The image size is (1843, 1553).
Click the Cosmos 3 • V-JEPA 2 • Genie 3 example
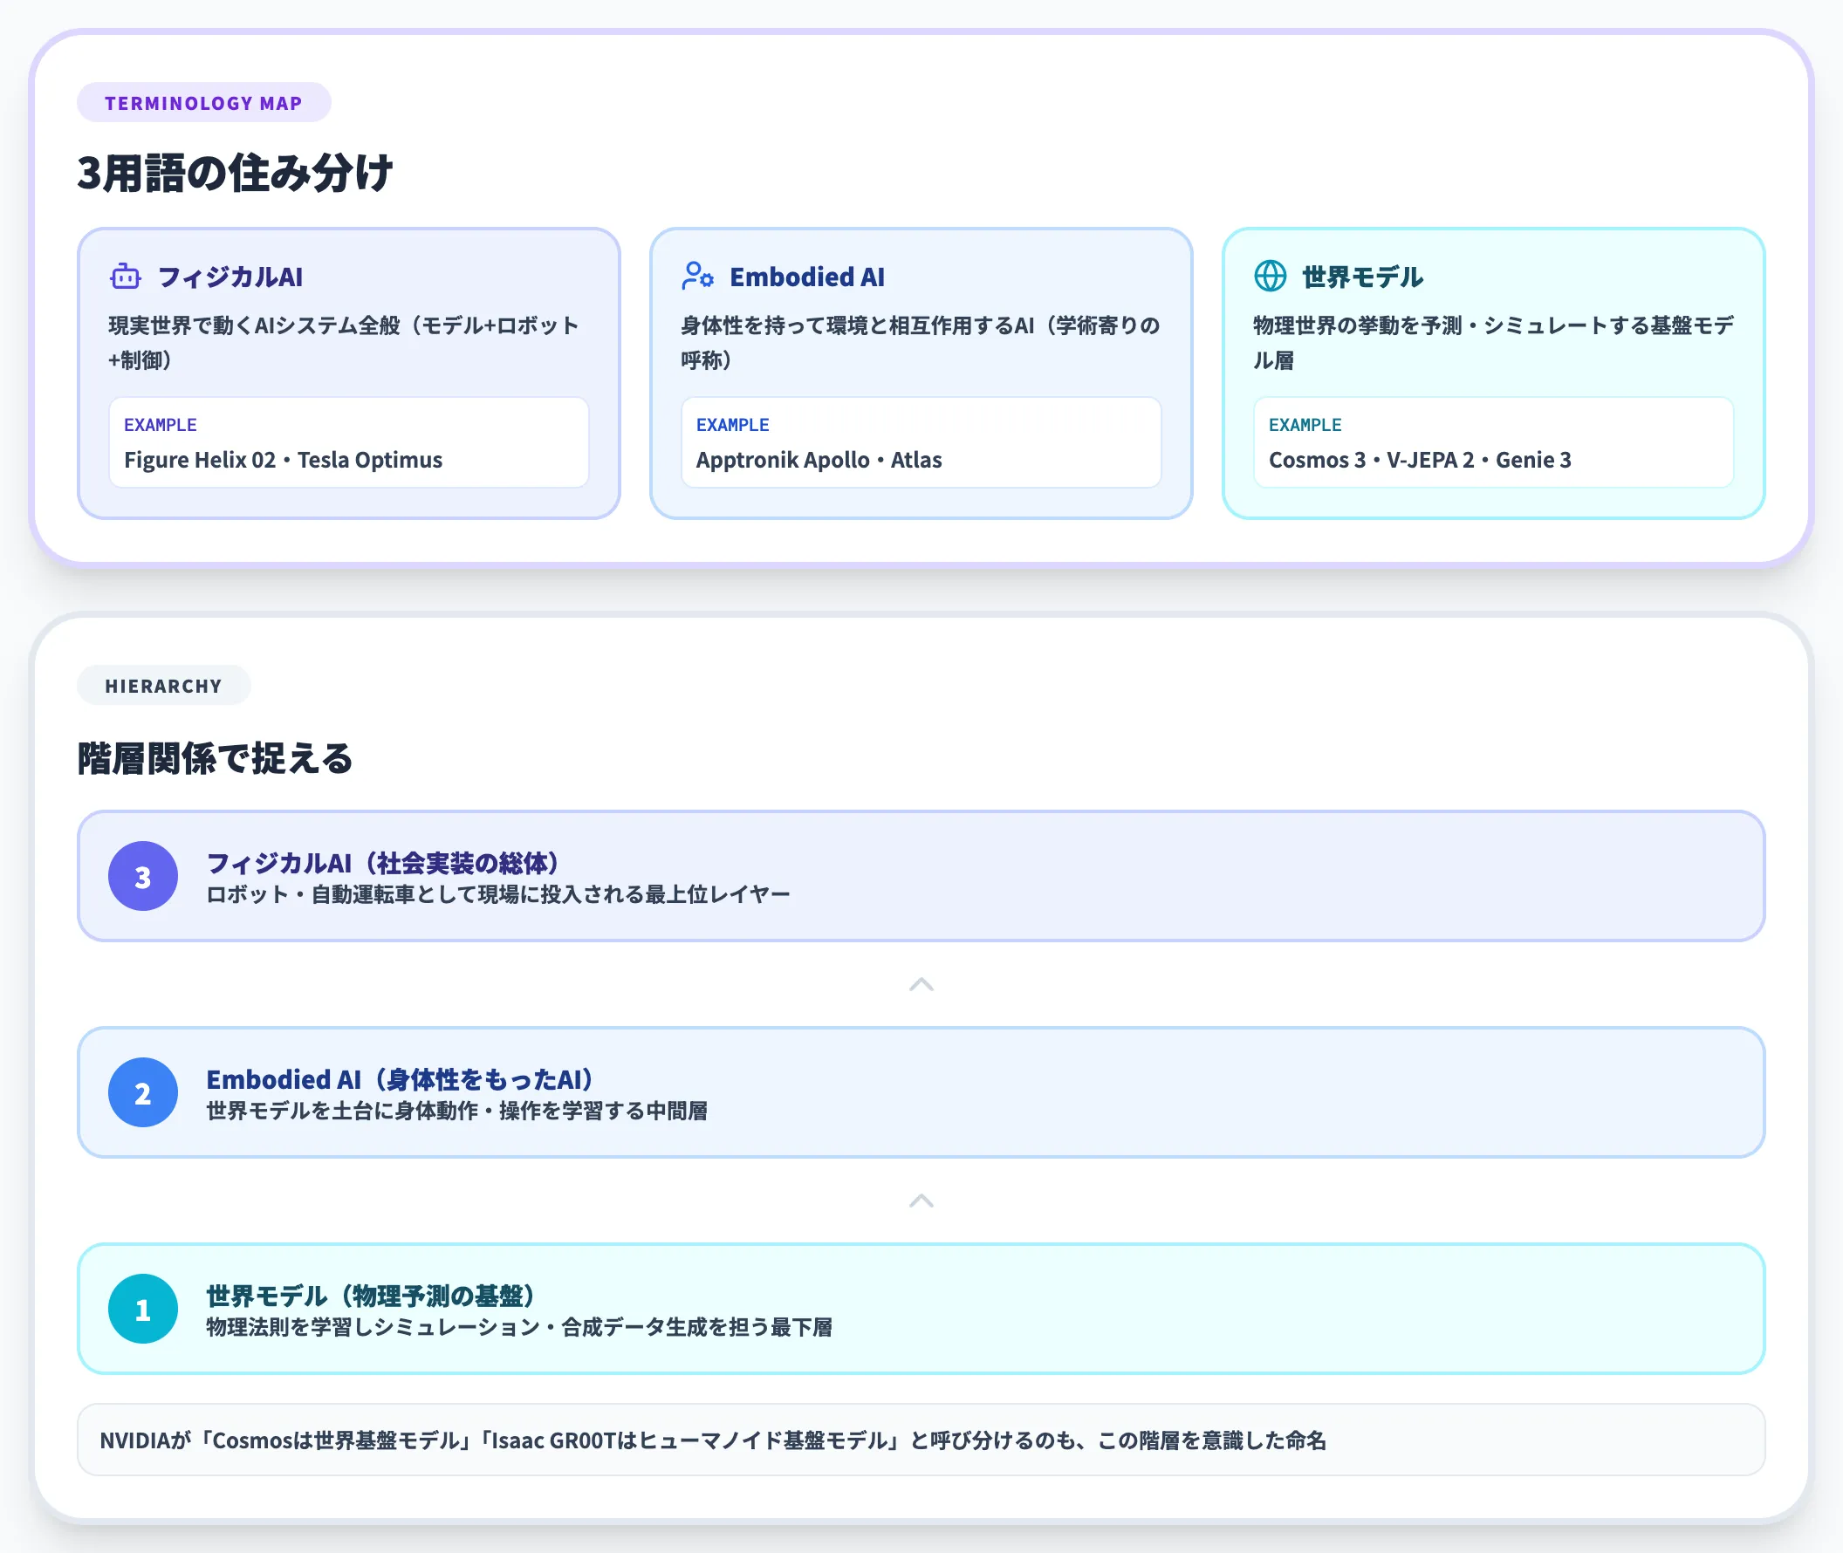1420,461
